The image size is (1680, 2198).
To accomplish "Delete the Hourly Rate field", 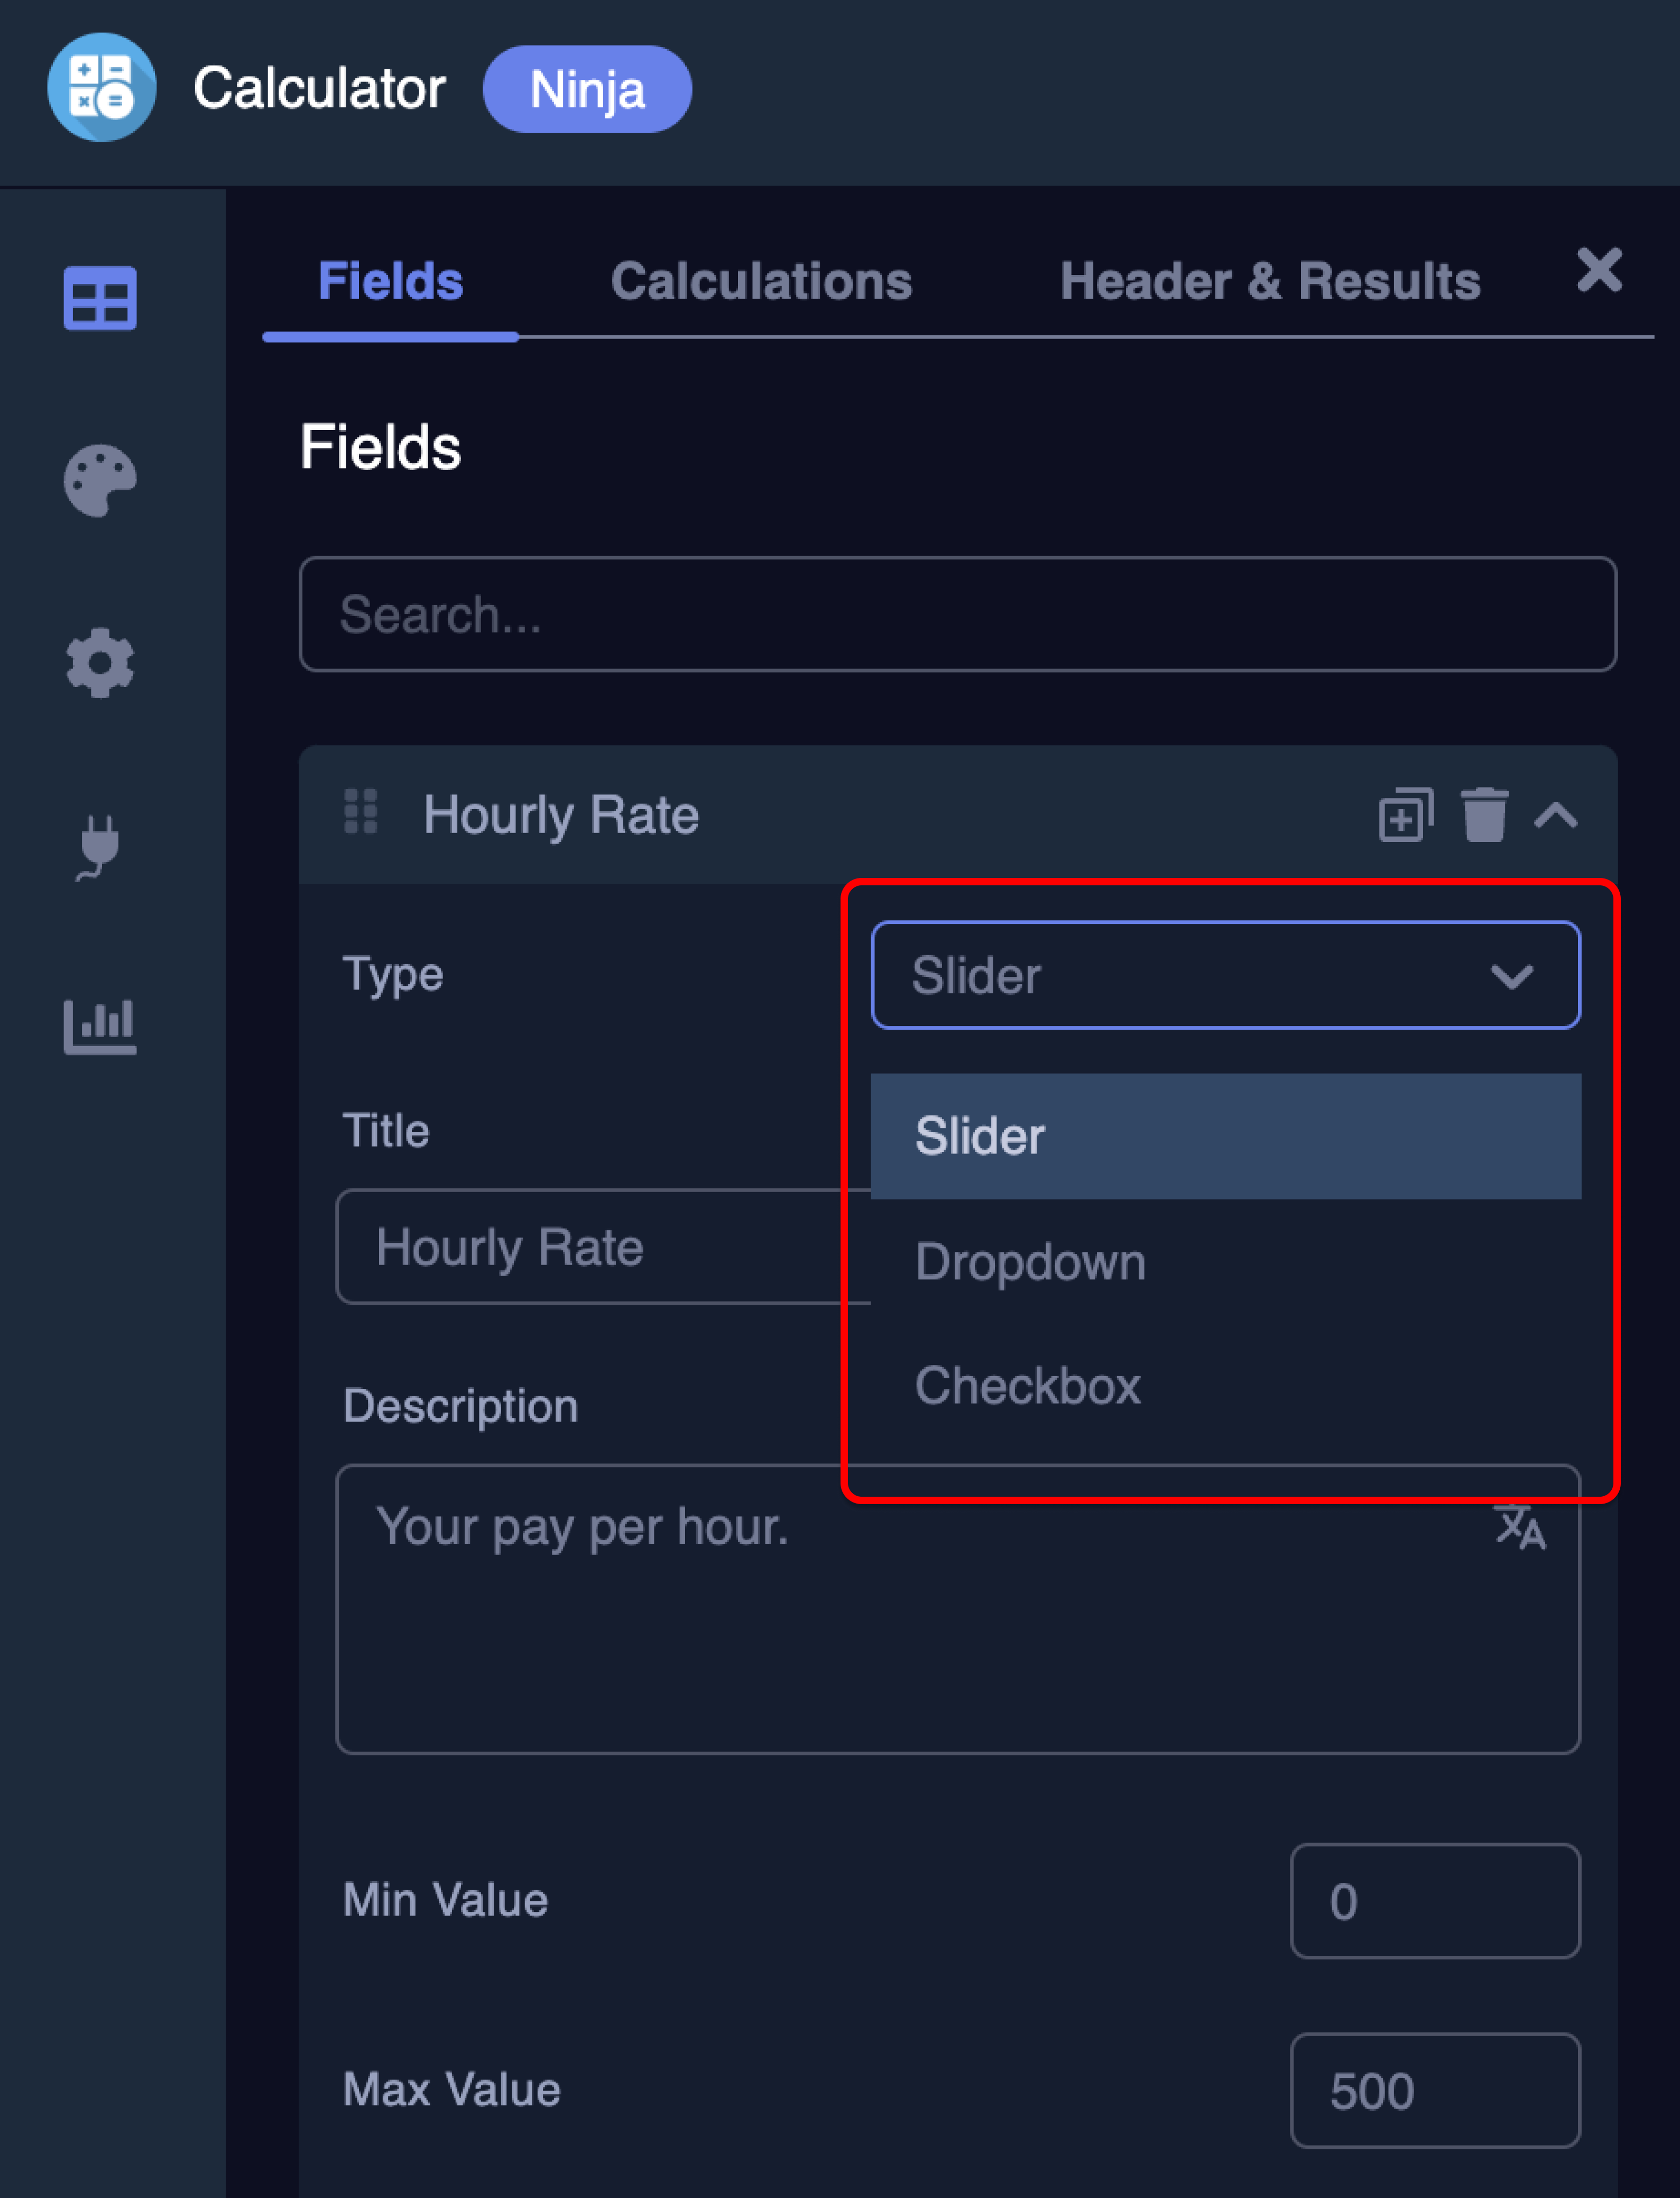I will click(x=1484, y=816).
